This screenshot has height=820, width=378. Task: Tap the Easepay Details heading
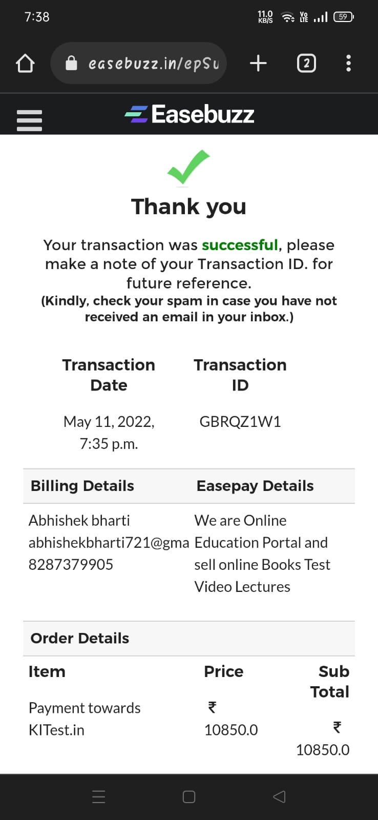coord(255,486)
